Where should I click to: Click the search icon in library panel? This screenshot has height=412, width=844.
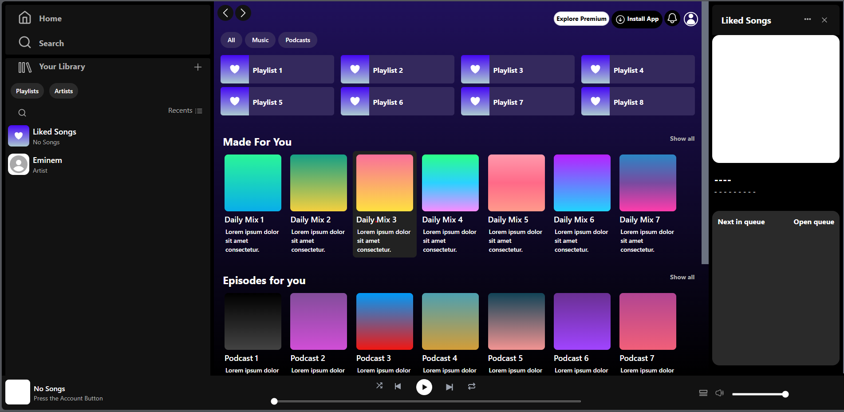pyautogui.click(x=22, y=113)
